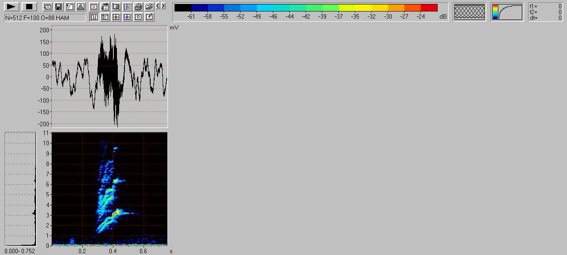Toggle the plain grid layout button
567x255 pixels.
pyautogui.click(x=116, y=17)
